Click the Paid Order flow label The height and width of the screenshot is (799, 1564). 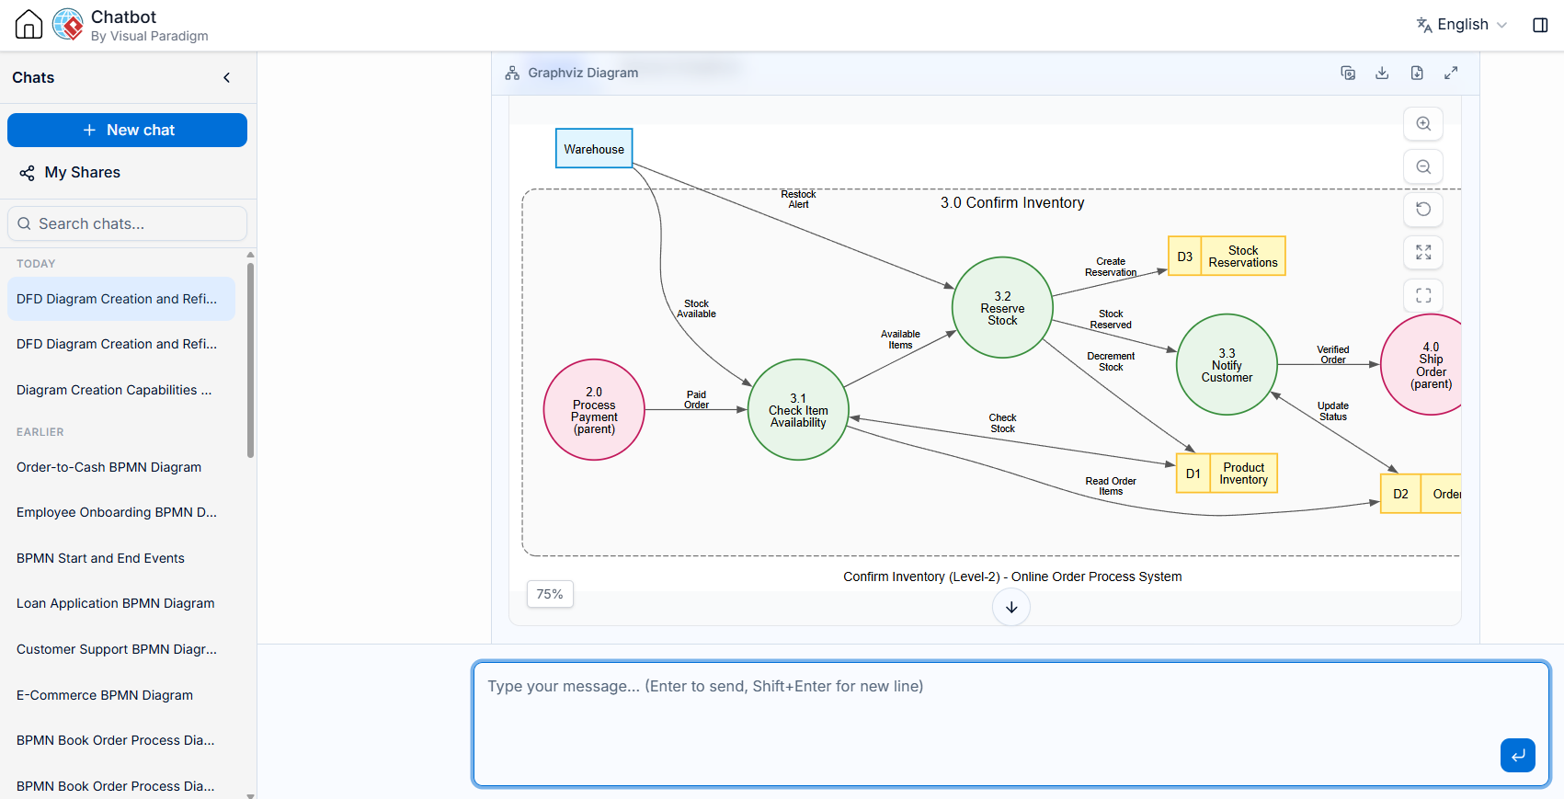point(696,400)
